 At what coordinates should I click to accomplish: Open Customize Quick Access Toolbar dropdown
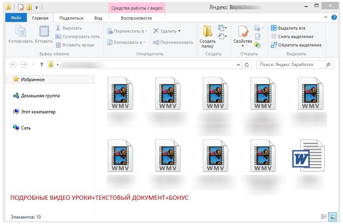[x=36, y=8]
